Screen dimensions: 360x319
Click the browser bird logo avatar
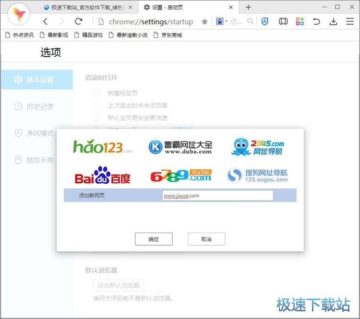pos(19,14)
